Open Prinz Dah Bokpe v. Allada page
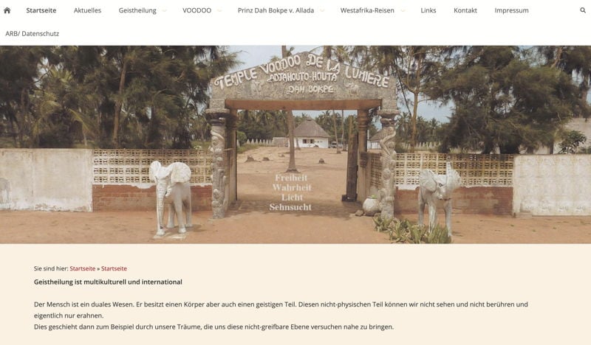This screenshot has height=345, width=591. click(x=276, y=10)
